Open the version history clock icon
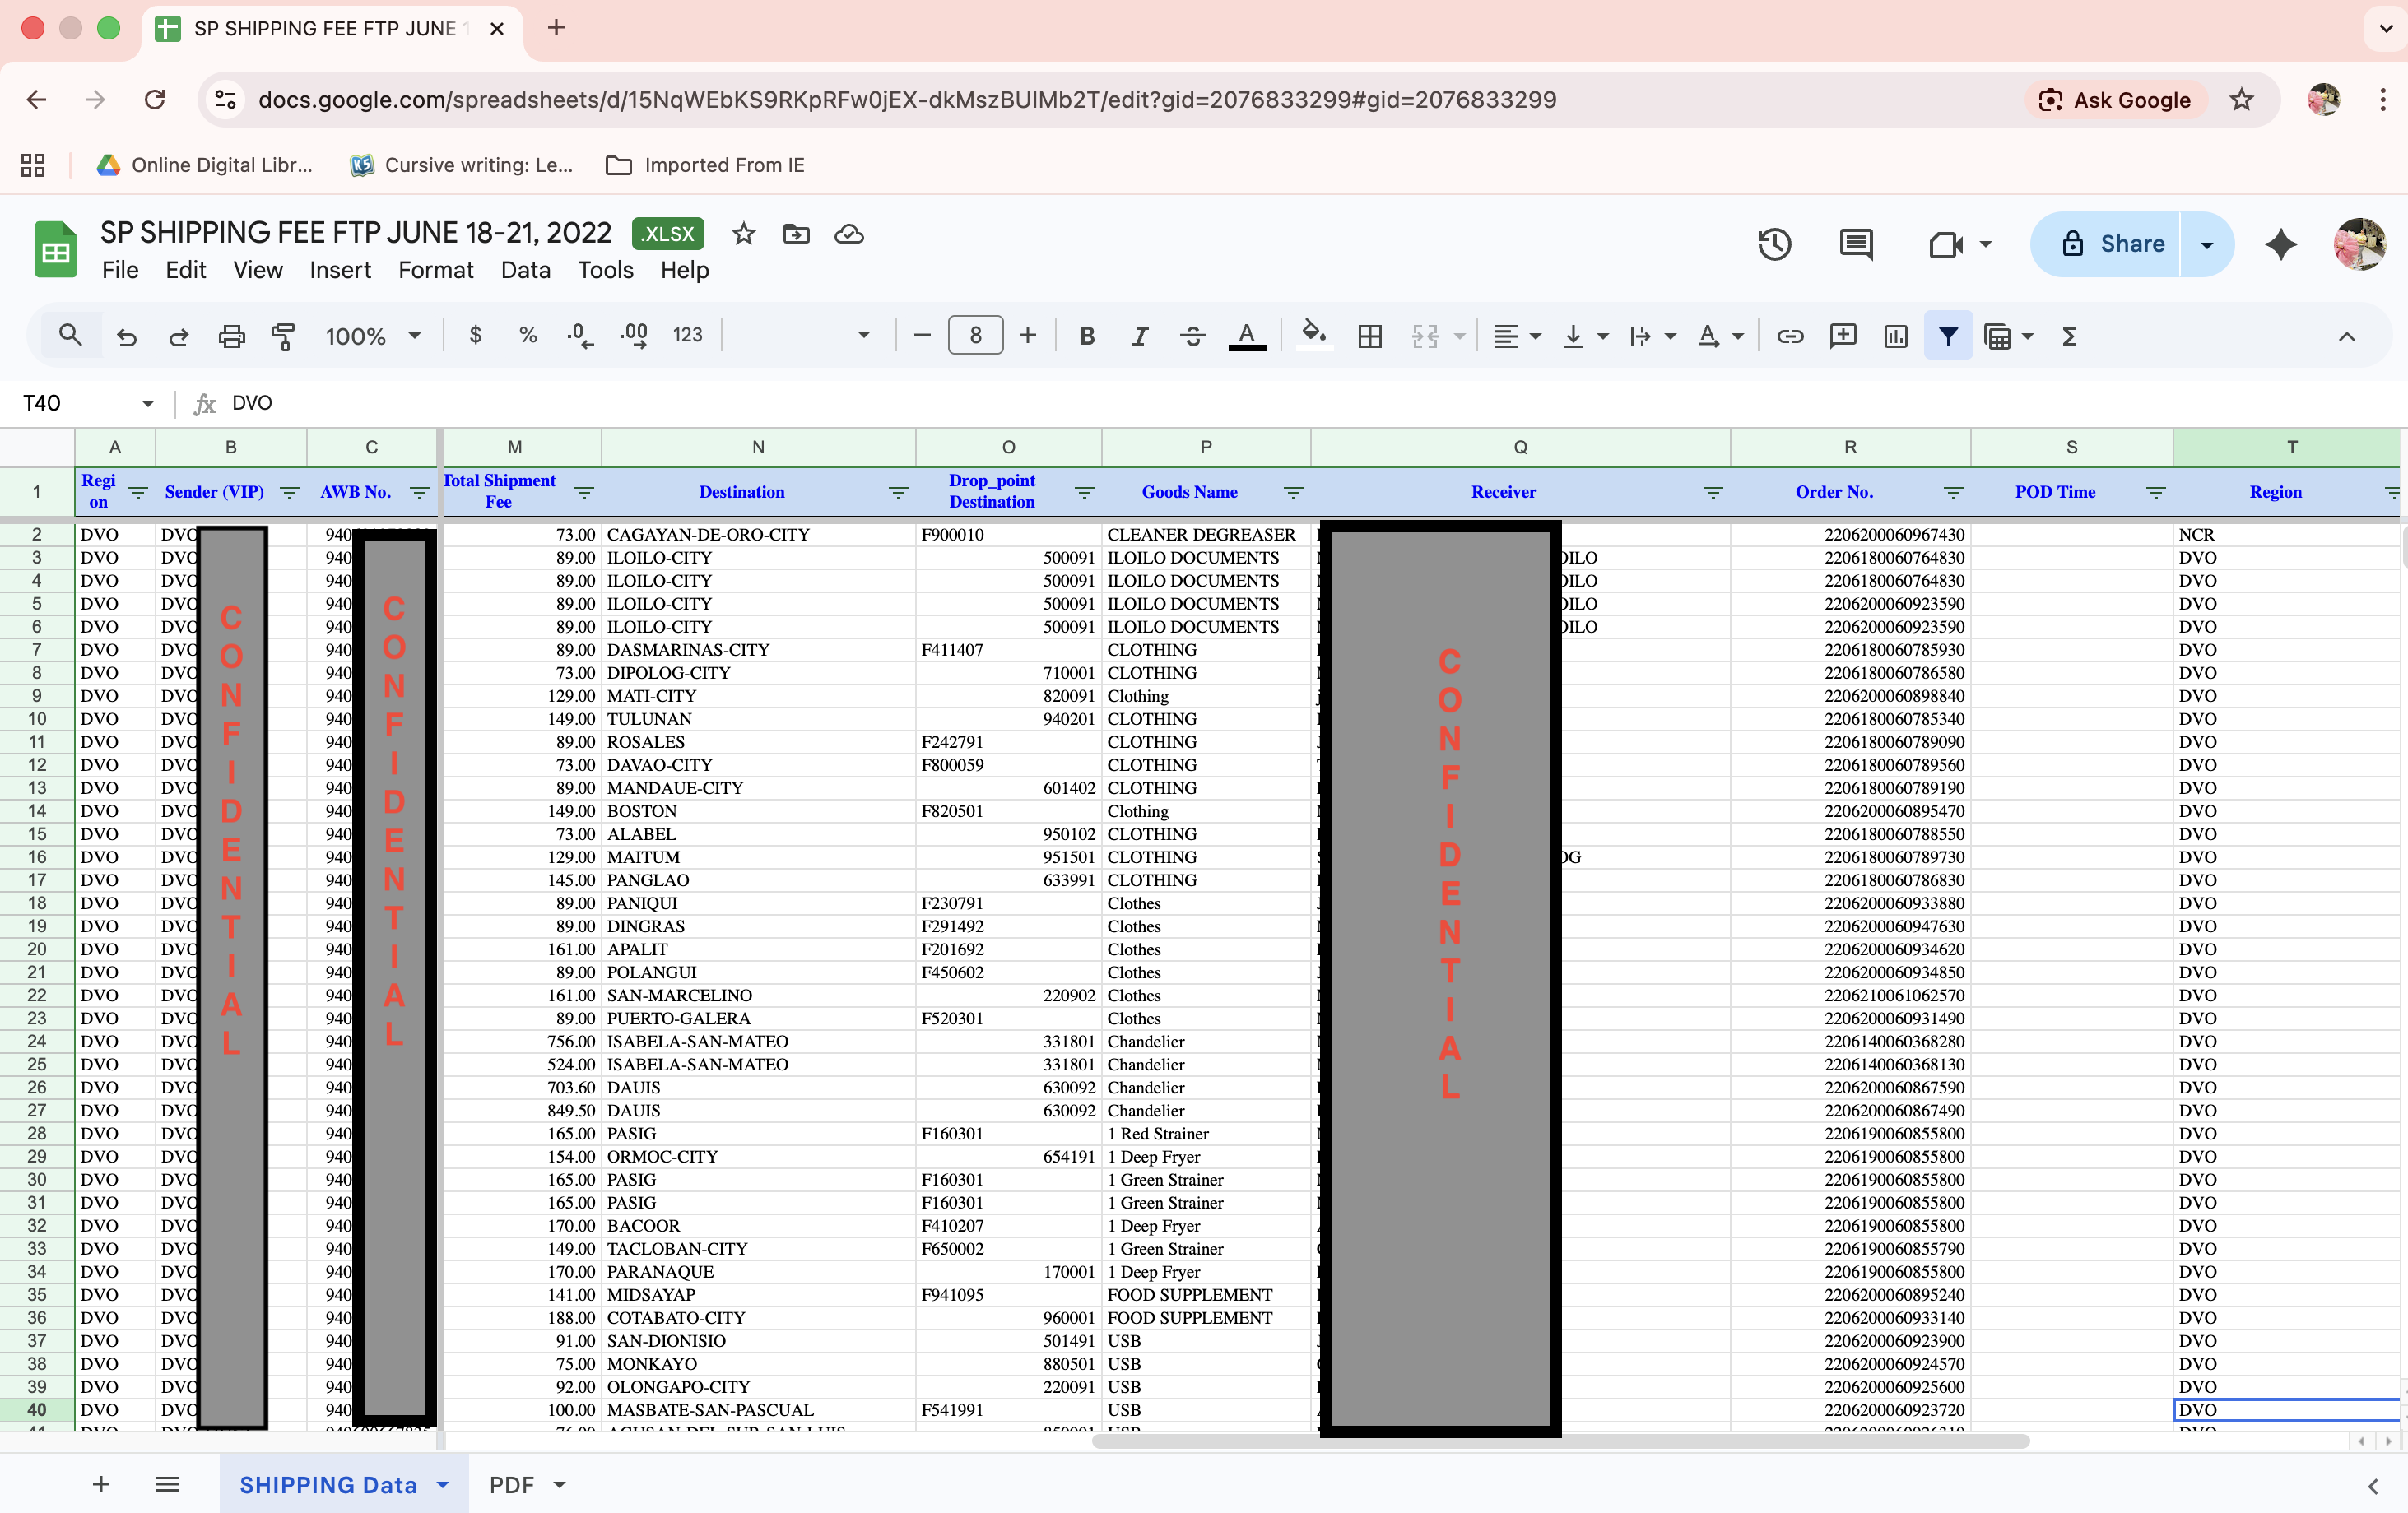Viewport: 2408px width, 1513px height. coord(1774,244)
